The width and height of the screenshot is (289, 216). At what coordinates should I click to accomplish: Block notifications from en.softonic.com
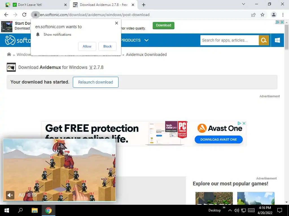tap(108, 46)
